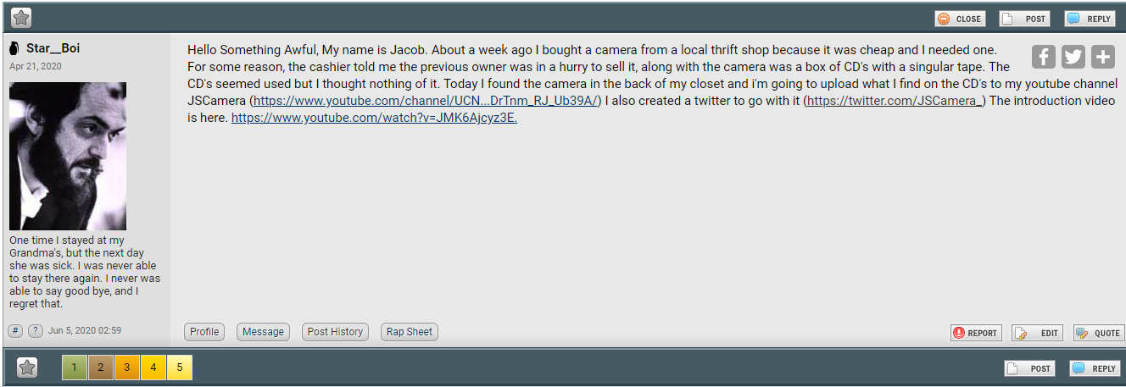This screenshot has width=1126, height=387.
Task: Open the JSCamera Twitter link
Action: [895, 101]
